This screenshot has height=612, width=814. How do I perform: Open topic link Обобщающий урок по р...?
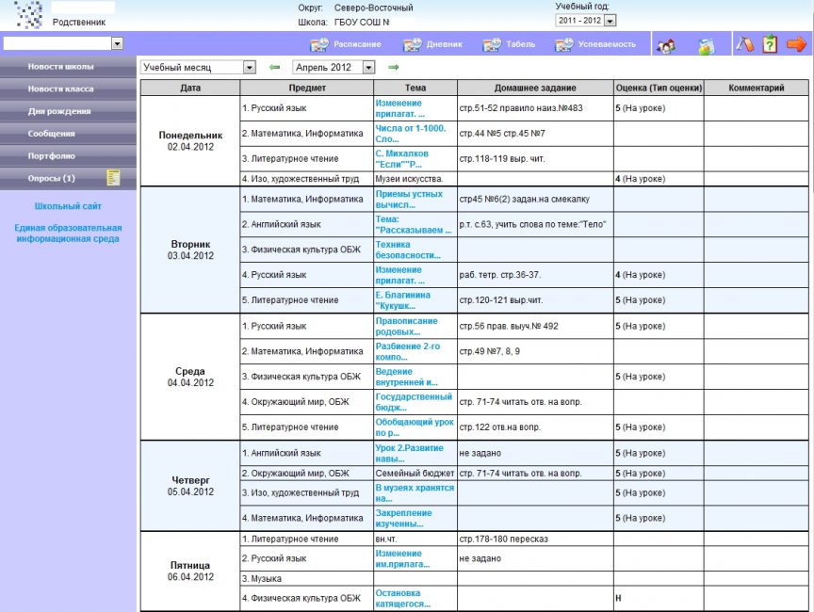coord(415,427)
